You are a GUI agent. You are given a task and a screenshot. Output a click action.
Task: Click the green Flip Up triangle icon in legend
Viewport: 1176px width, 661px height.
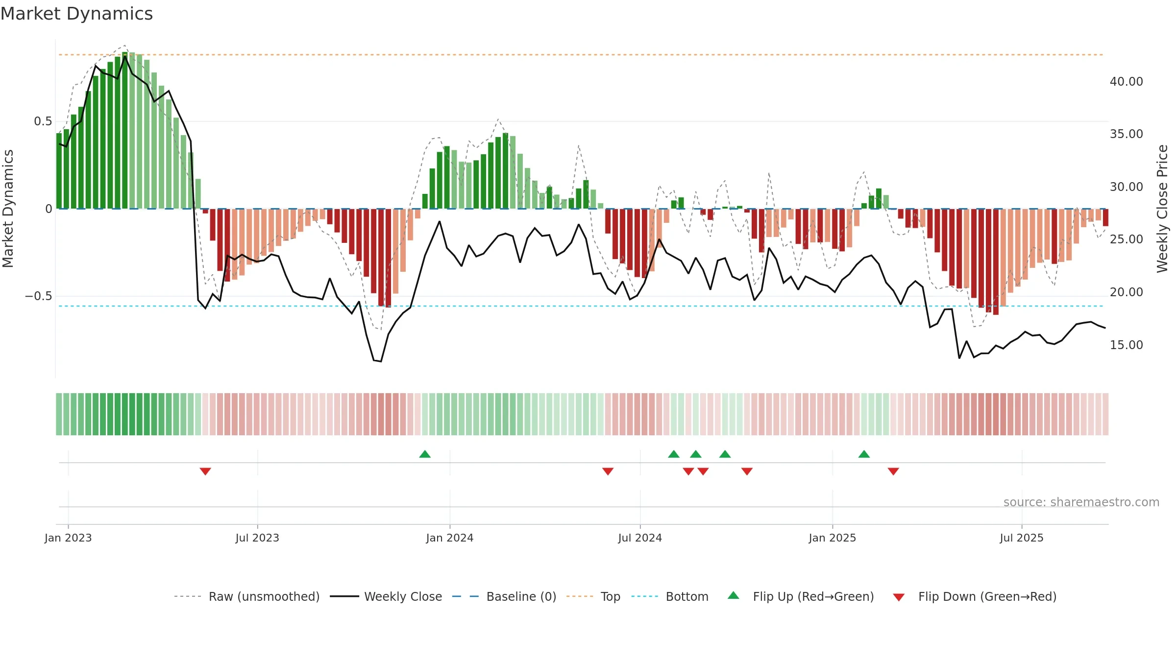(734, 595)
